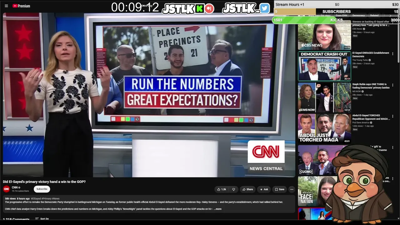Viewport: 400px width, 225px height.
Task: Open the CNN channel avatar
Action: tap(6, 189)
